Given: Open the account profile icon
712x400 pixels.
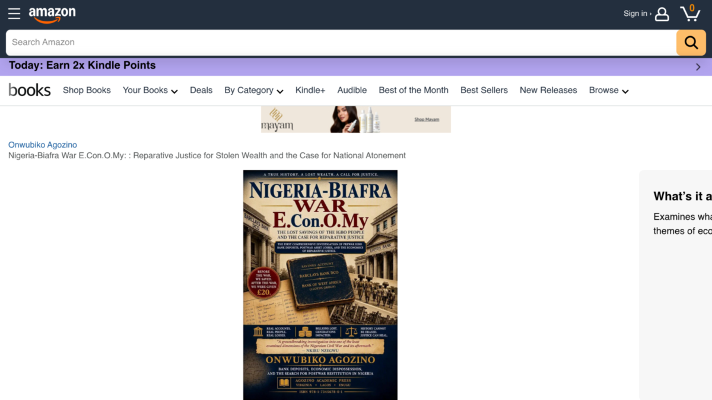Looking at the screenshot, I should (x=662, y=14).
